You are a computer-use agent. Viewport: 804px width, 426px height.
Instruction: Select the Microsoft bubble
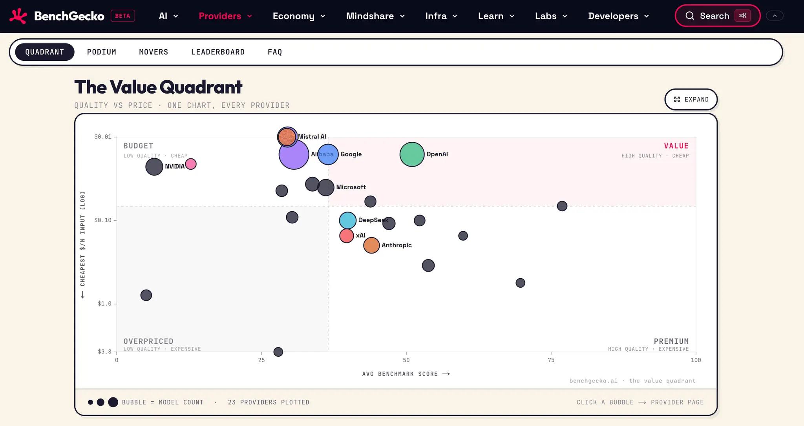tap(326, 187)
